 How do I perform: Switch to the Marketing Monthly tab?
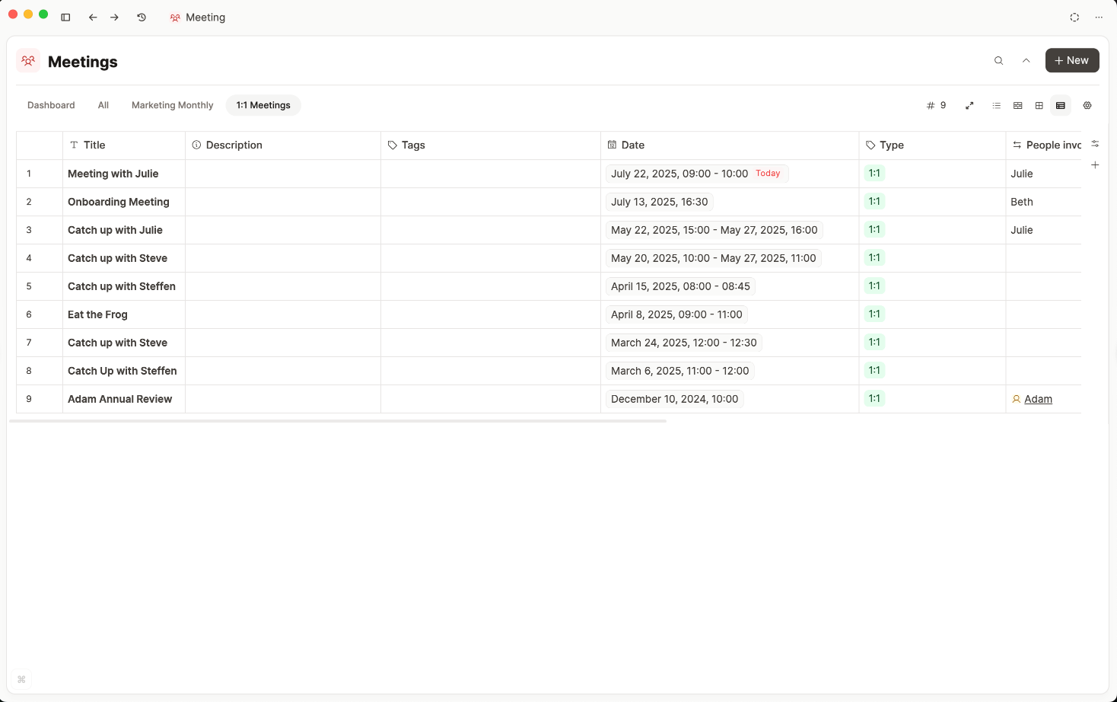[172, 105]
